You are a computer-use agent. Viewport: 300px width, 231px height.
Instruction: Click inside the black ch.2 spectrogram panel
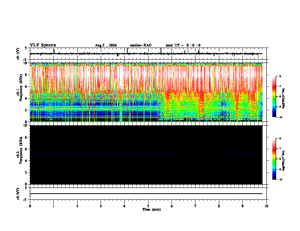click(146, 155)
